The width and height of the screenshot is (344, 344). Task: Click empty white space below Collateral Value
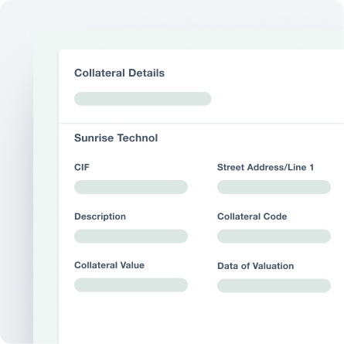tap(131, 318)
